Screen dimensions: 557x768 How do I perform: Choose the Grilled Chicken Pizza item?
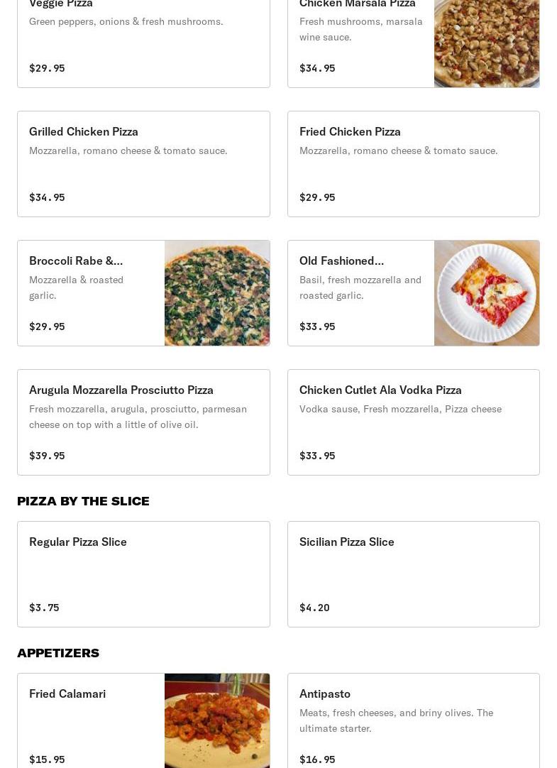[143, 164]
